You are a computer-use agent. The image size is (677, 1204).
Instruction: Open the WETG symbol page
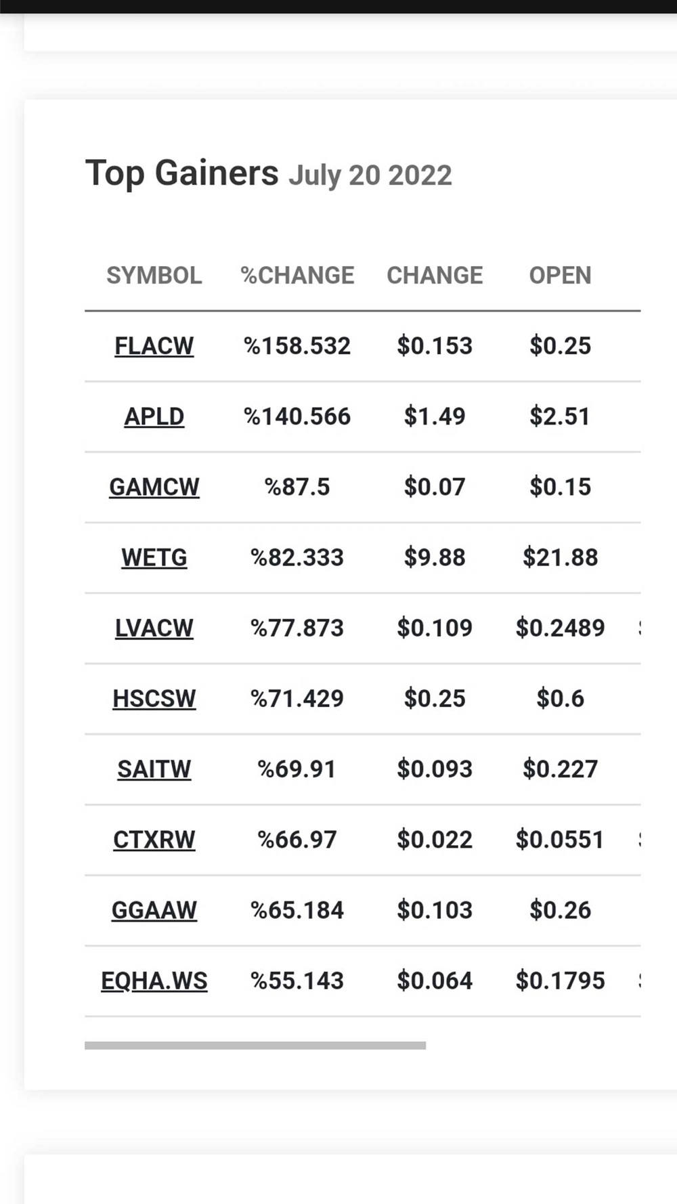[154, 557]
